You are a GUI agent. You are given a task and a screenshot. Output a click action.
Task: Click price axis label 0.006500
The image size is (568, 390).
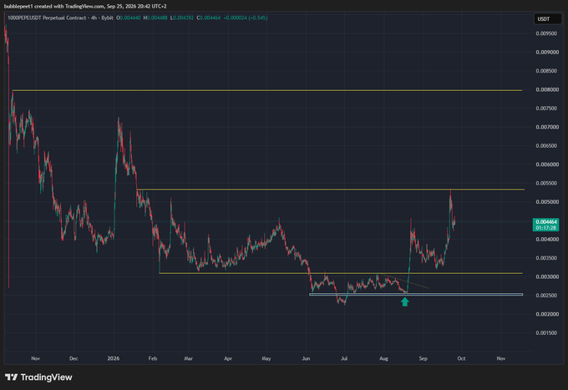pyautogui.click(x=546, y=145)
